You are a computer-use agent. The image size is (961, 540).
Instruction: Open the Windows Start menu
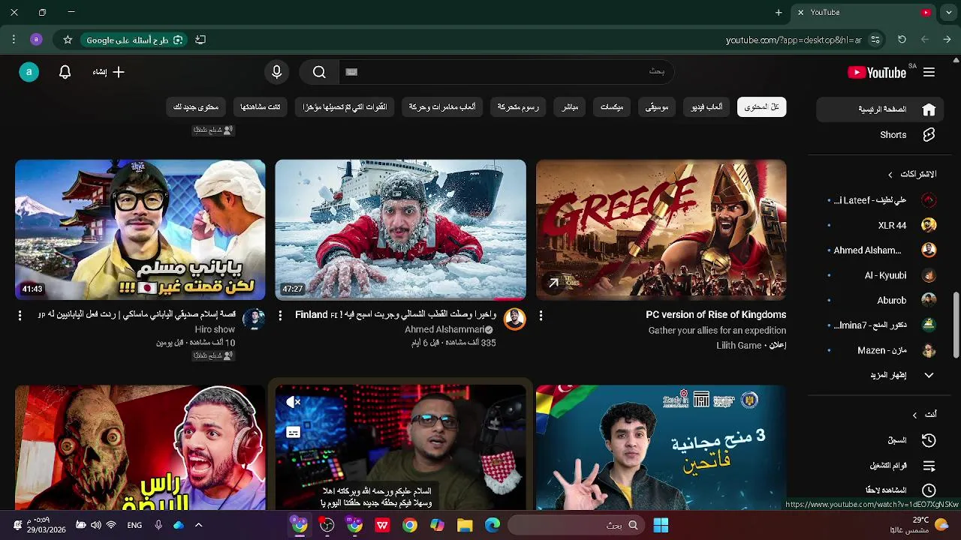tap(661, 526)
